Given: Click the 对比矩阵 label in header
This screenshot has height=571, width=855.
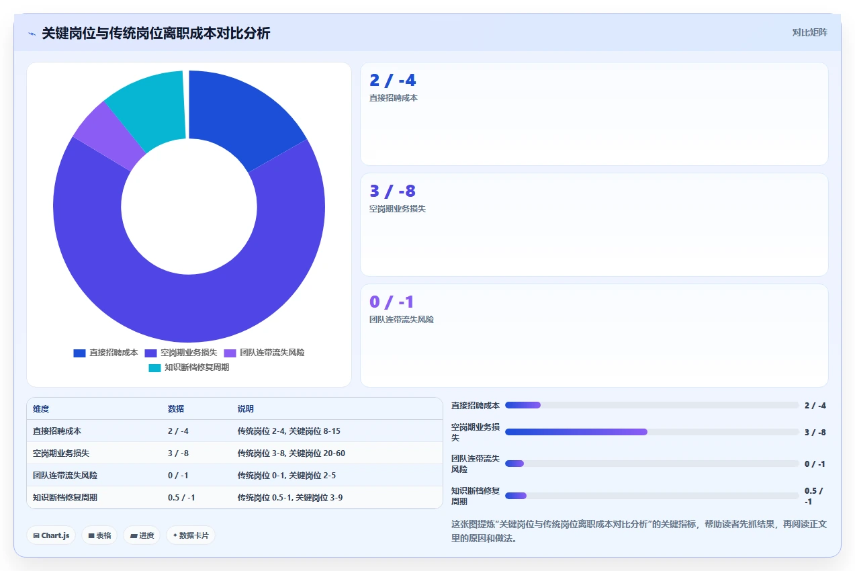Looking at the screenshot, I should [809, 32].
